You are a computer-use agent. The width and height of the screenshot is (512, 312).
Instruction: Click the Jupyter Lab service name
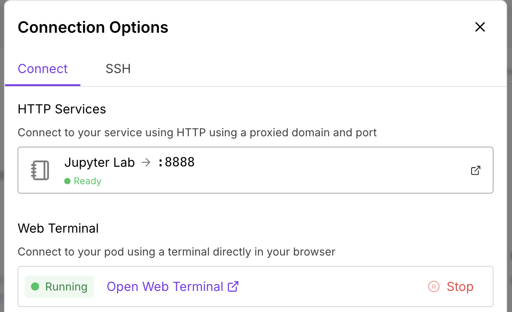pos(100,162)
